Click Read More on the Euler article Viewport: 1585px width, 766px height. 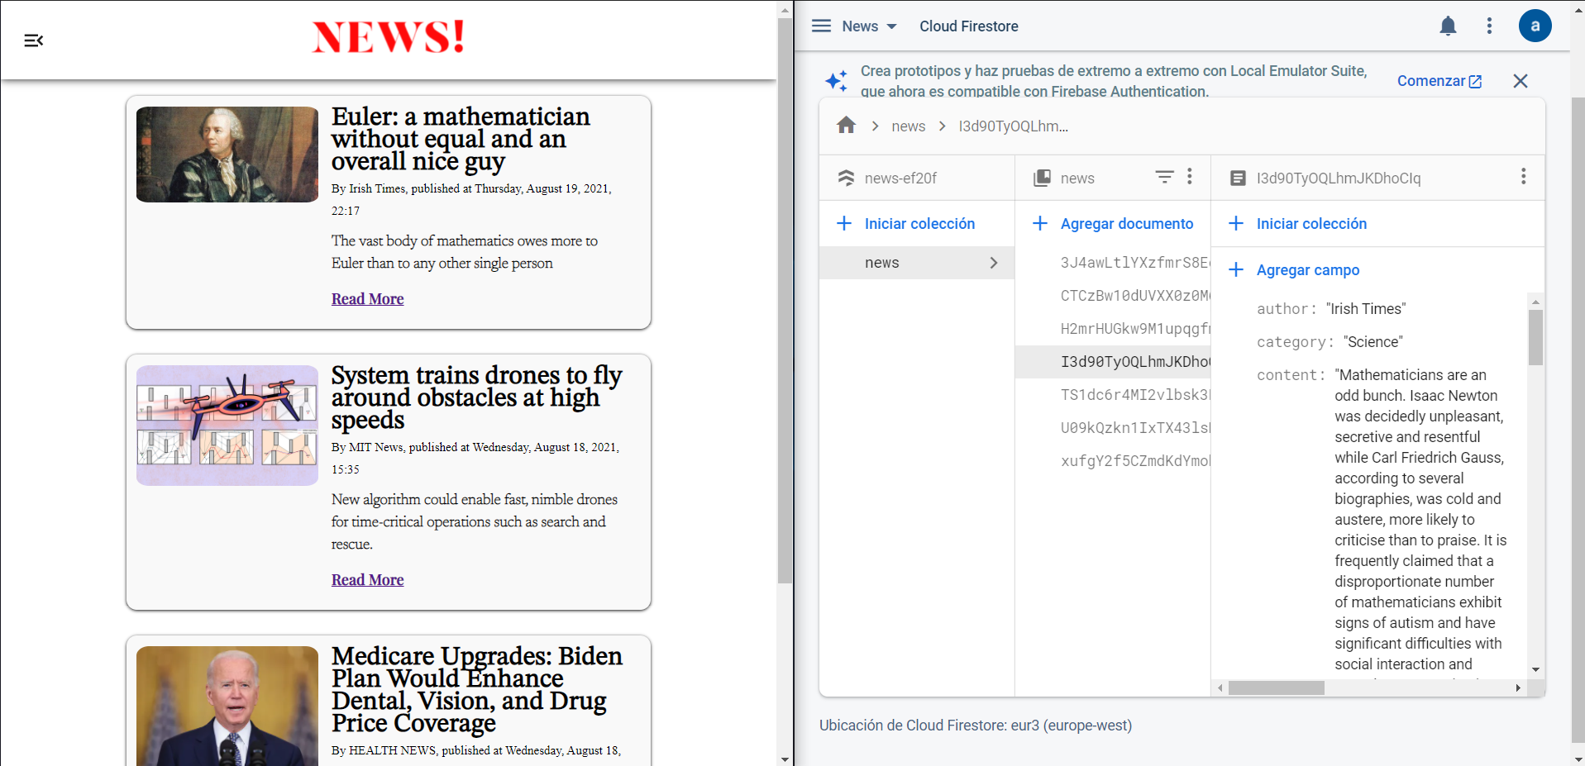(367, 299)
